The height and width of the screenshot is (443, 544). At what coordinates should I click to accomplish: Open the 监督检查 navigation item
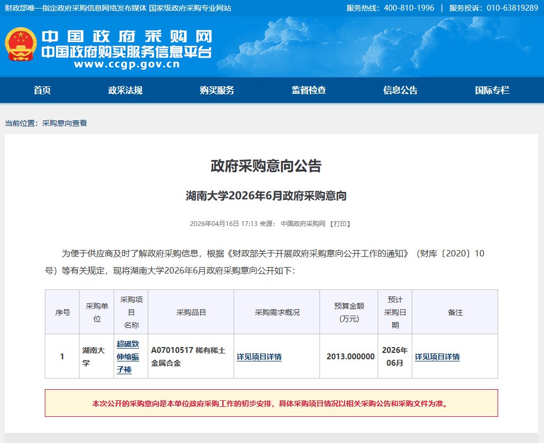[309, 90]
